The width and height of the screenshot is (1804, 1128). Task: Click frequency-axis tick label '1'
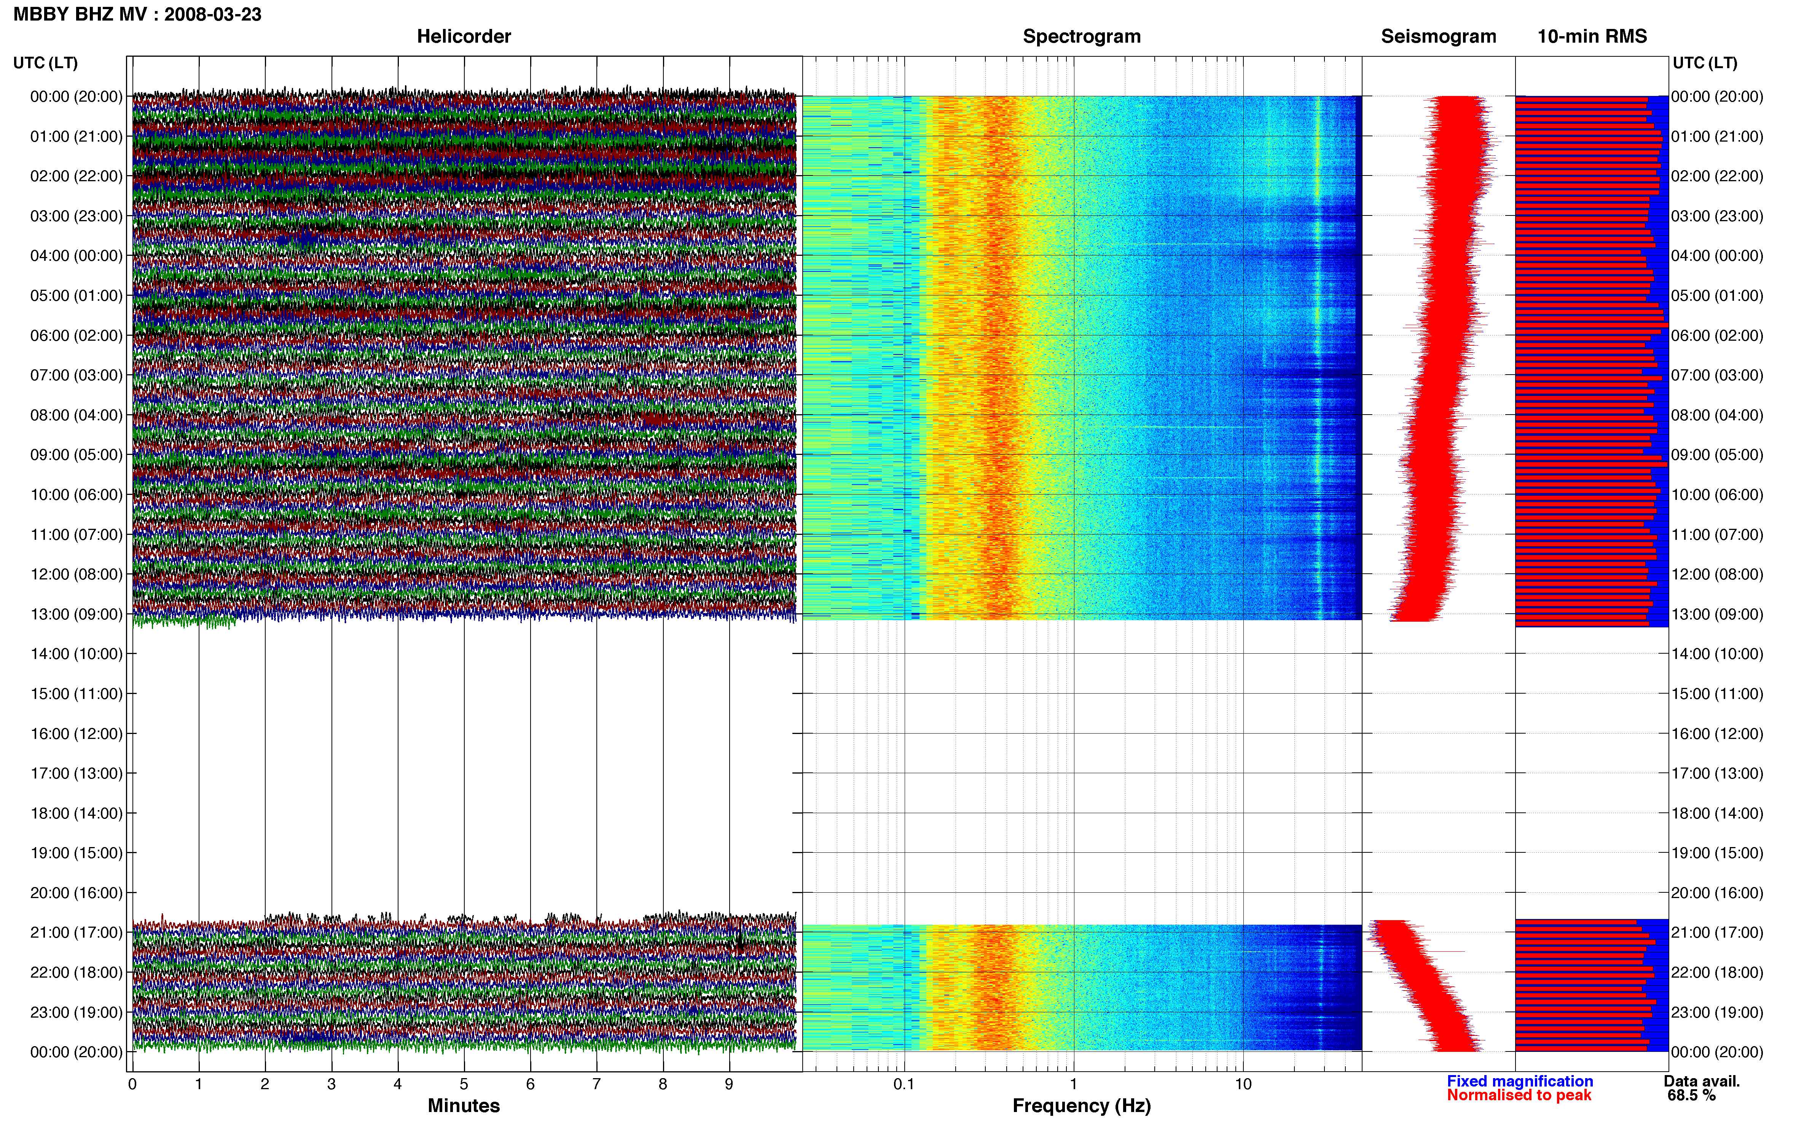(x=1073, y=1084)
